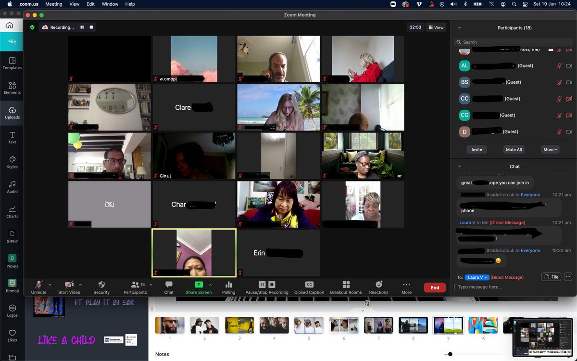Toggle mute for participant BS
The height and width of the screenshot is (361, 577).
click(559, 82)
